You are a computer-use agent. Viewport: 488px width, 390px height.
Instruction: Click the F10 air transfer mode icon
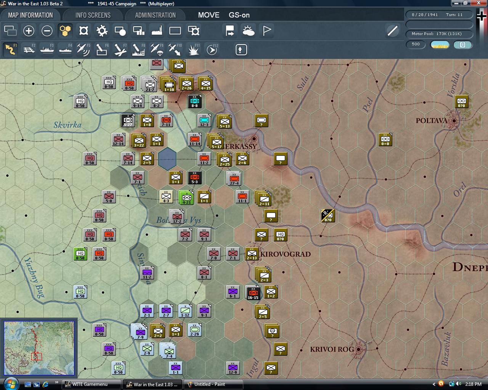(x=175, y=50)
